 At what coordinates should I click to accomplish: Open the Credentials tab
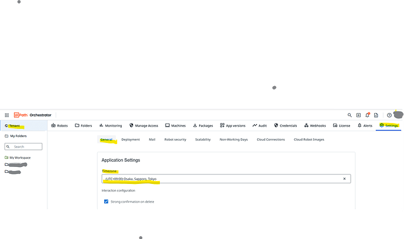click(x=286, y=125)
